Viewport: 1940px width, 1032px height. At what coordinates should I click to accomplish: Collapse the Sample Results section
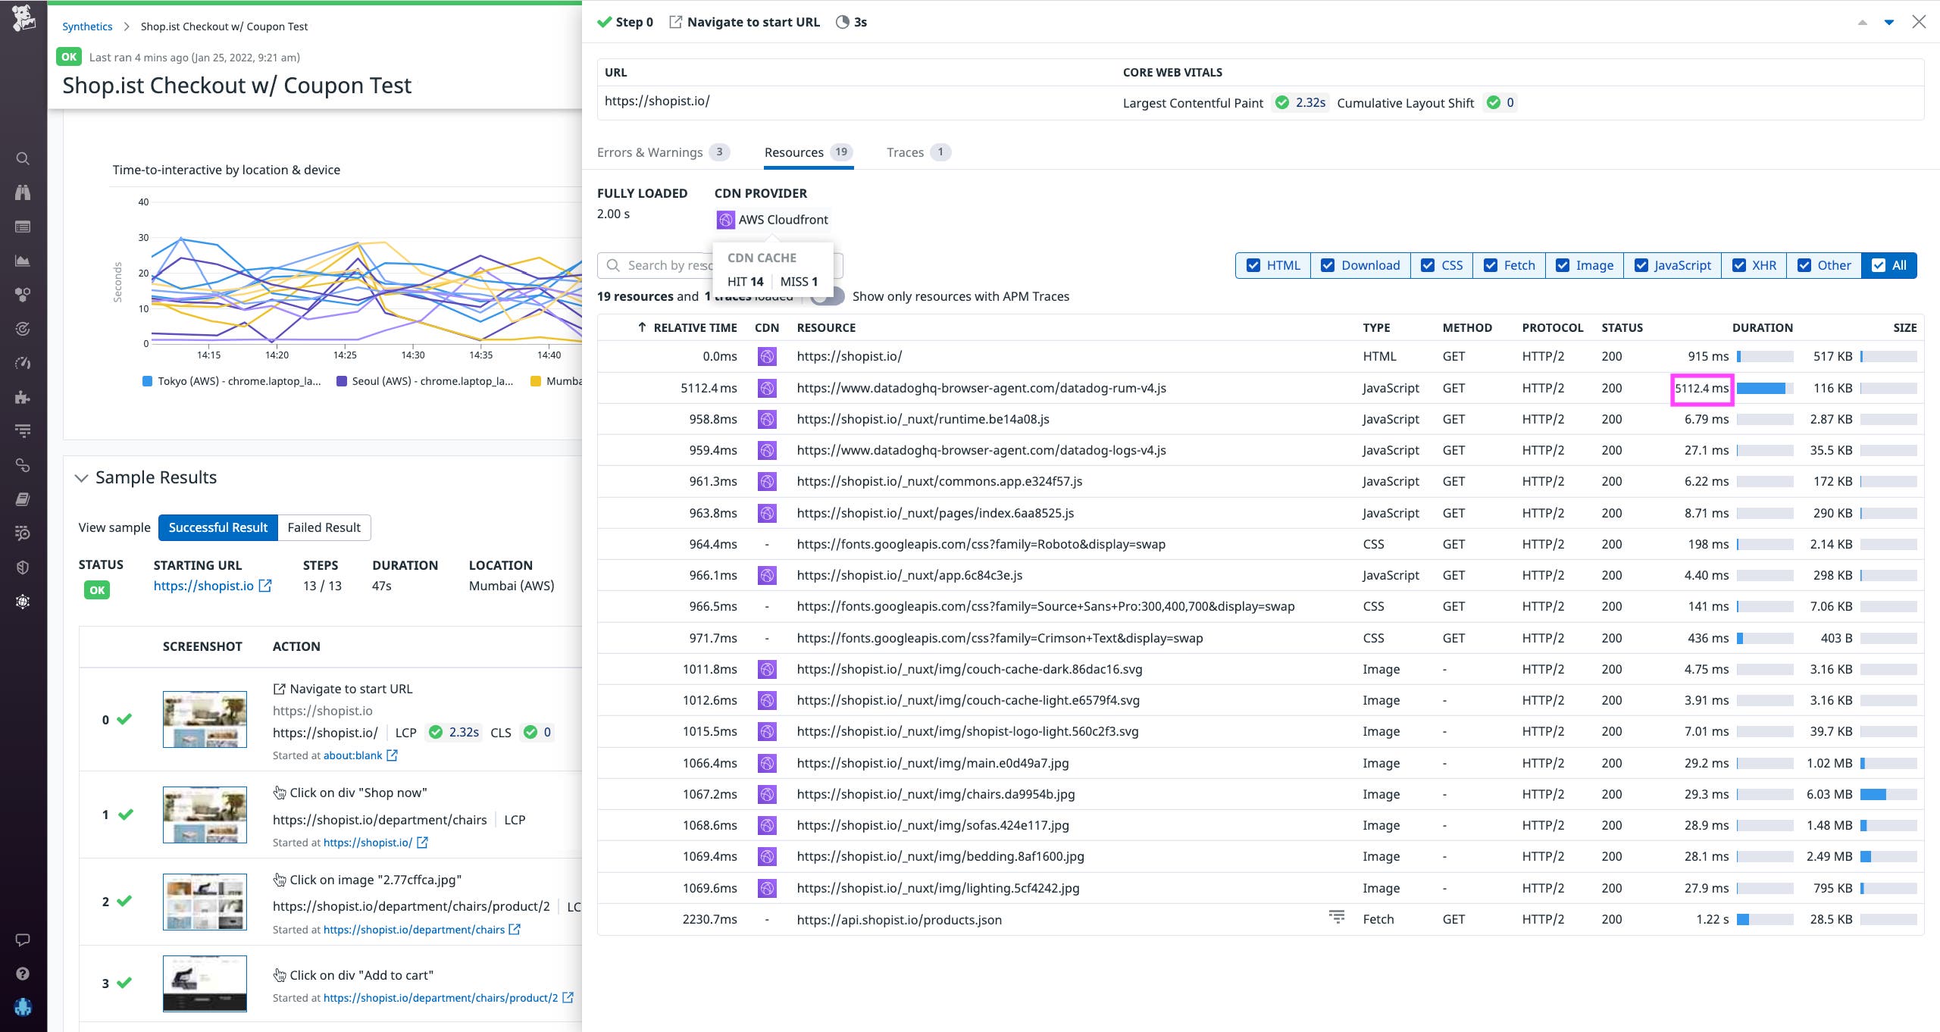[81, 478]
